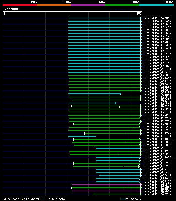Select label UniRef100_B9S960

(158, 121)
